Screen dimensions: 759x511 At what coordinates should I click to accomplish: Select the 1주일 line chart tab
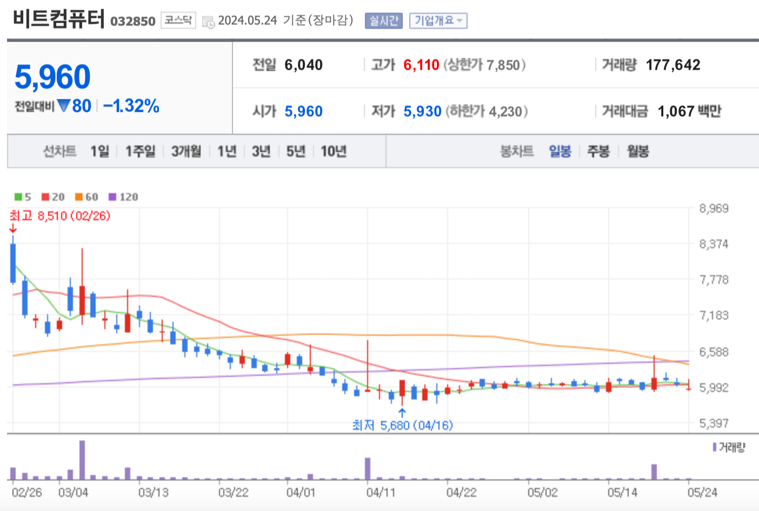pyautogui.click(x=141, y=151)
